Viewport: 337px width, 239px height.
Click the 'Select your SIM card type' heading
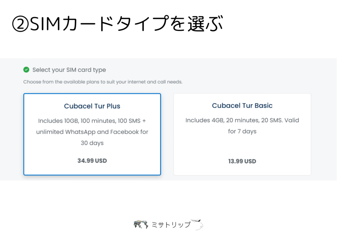(69, 70)
